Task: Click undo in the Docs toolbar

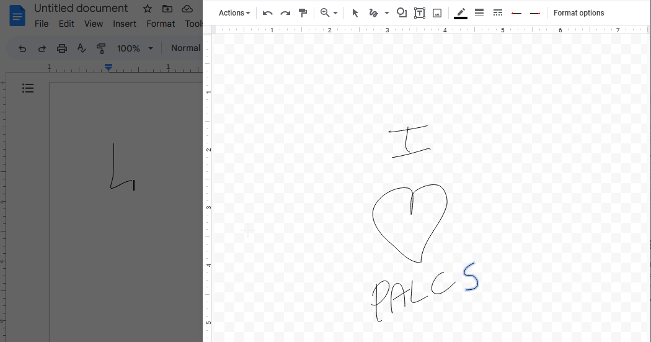Action: tap(22, 48)
